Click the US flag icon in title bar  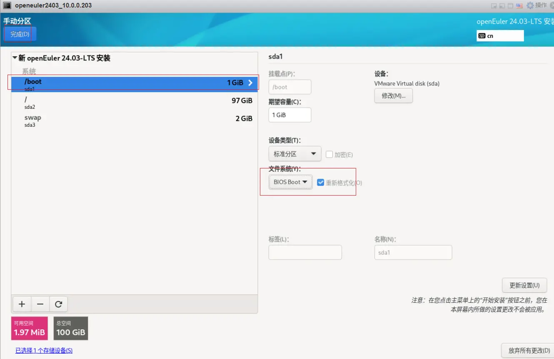pos(519,5)
